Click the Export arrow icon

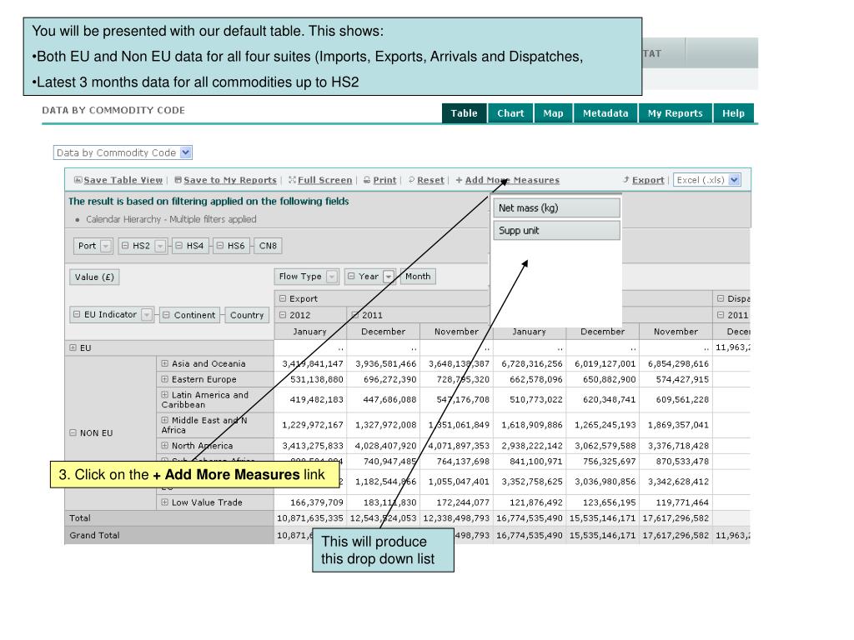[x=626, y=180]
